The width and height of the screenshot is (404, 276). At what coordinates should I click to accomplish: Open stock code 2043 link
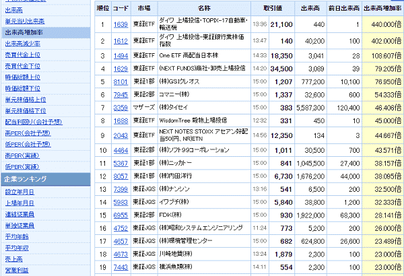121,135
